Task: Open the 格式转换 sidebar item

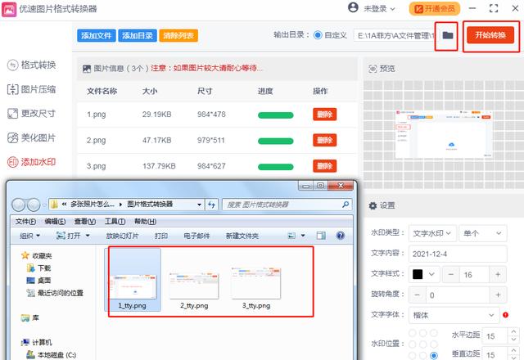Action: 32,65
